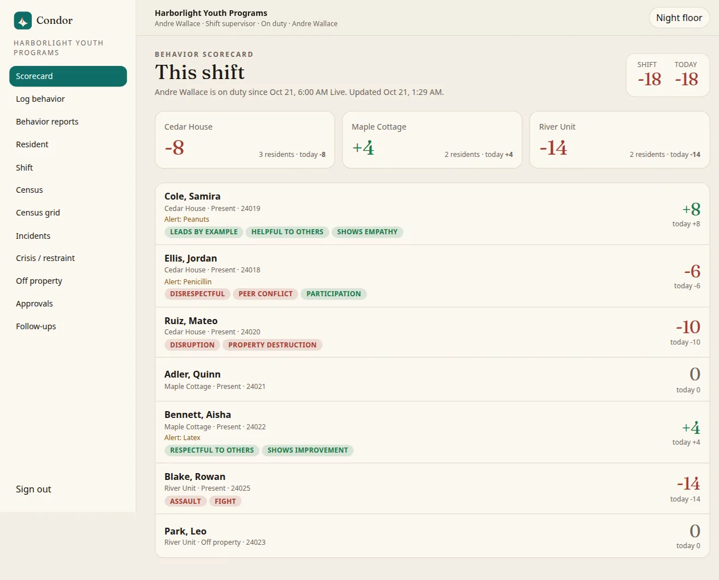Screen dimensions: 719x580
Task: Click the Condor logo icon
Action: click(23, 20)
